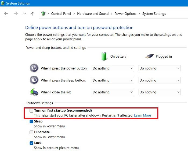
Task: Click the sleep button moon icon
Action: [x=34, y=80]
